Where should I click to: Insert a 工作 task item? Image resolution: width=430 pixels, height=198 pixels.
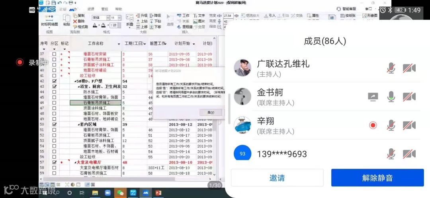pos(183,16)
